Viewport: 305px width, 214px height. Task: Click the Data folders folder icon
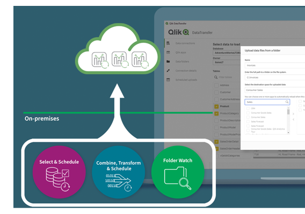point(168,62)
